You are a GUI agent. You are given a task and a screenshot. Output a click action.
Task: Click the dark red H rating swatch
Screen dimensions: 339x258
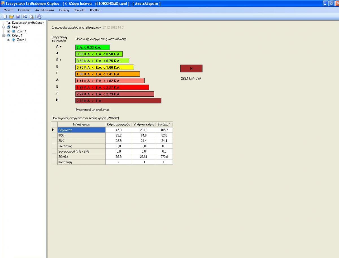click(x=191, y=68)
